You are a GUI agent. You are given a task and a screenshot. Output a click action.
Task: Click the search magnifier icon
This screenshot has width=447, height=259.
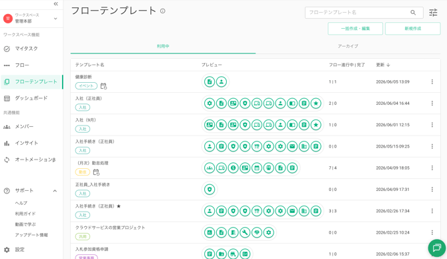coord(413,13)
